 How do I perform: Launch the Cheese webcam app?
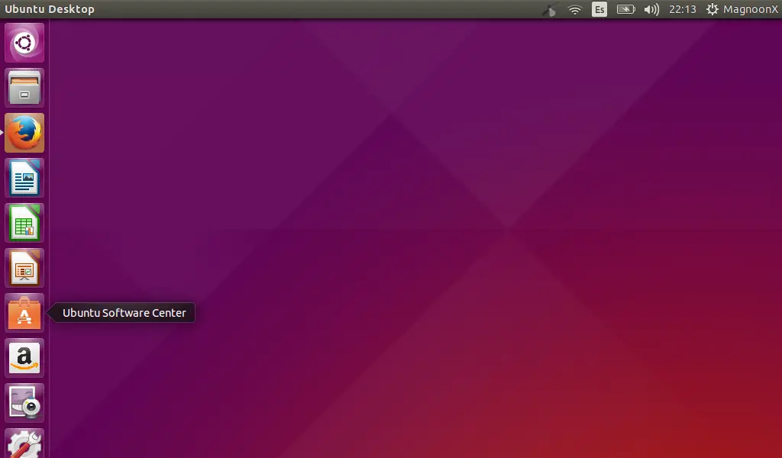click(x=24, y=403)
